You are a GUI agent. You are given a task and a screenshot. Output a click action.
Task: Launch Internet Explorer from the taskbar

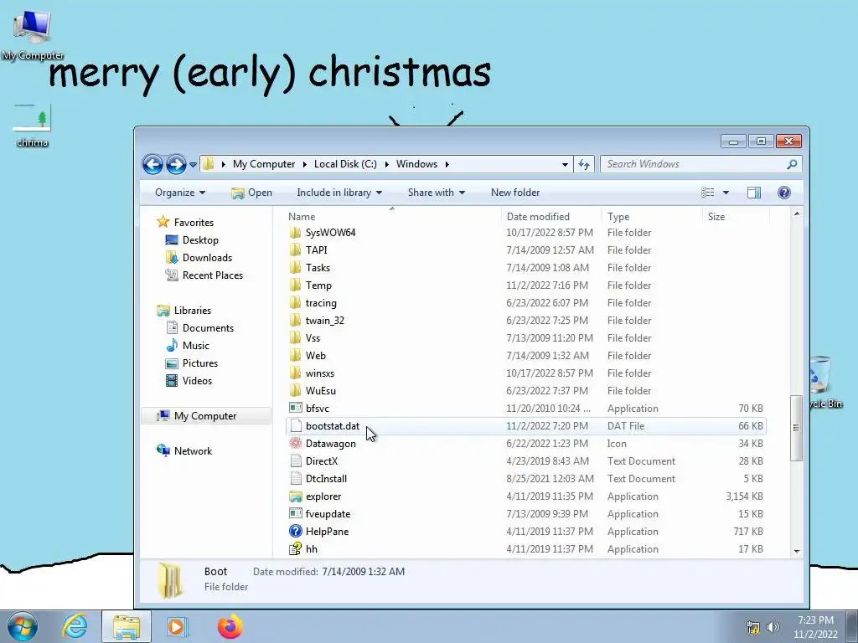click(x=75, y=626)
